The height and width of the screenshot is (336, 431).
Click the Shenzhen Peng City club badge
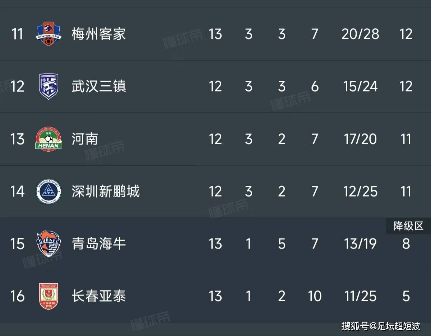pyautogui.click(x=48, y=191)
